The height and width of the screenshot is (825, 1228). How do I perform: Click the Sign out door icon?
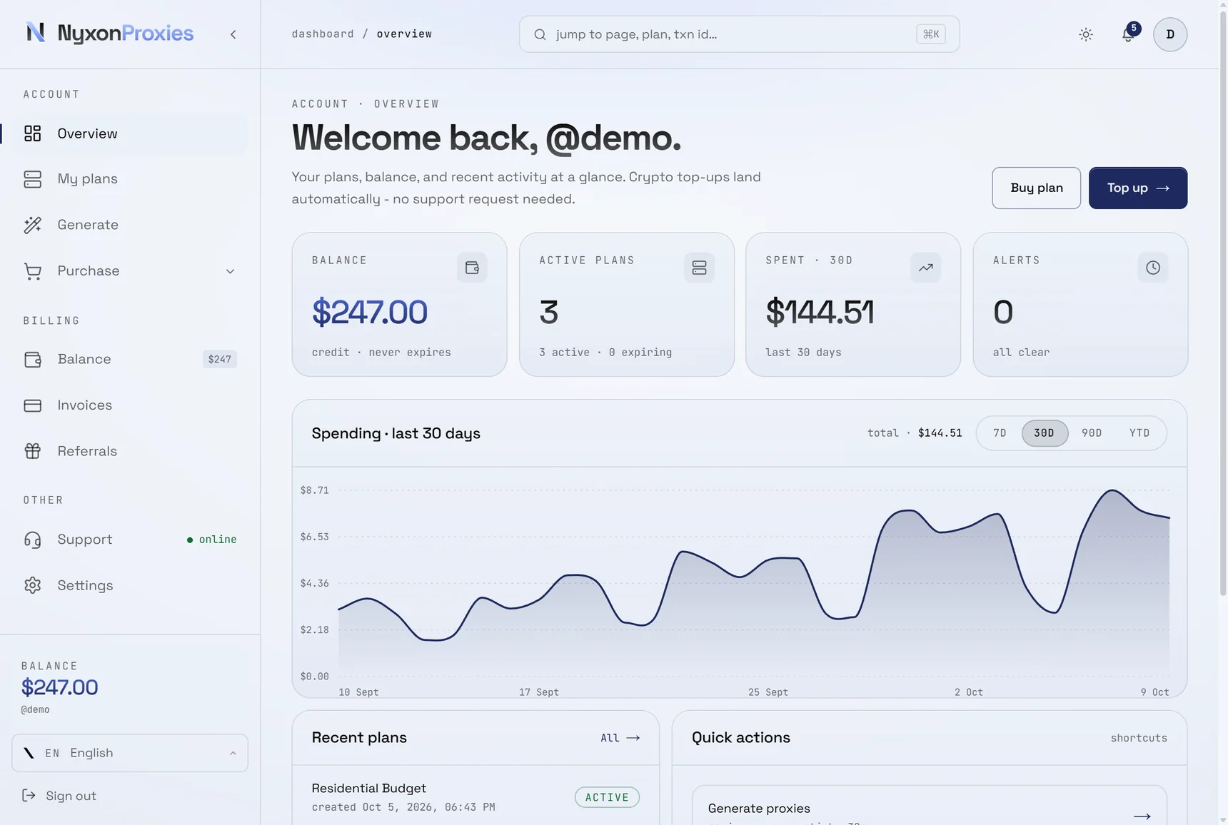pyautogui.click(x=29, y=795)
